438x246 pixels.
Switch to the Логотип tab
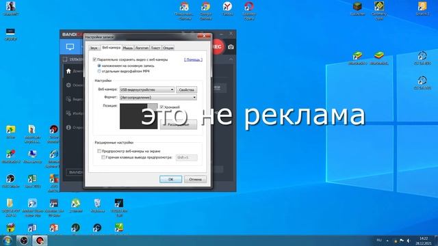[142, 48]
